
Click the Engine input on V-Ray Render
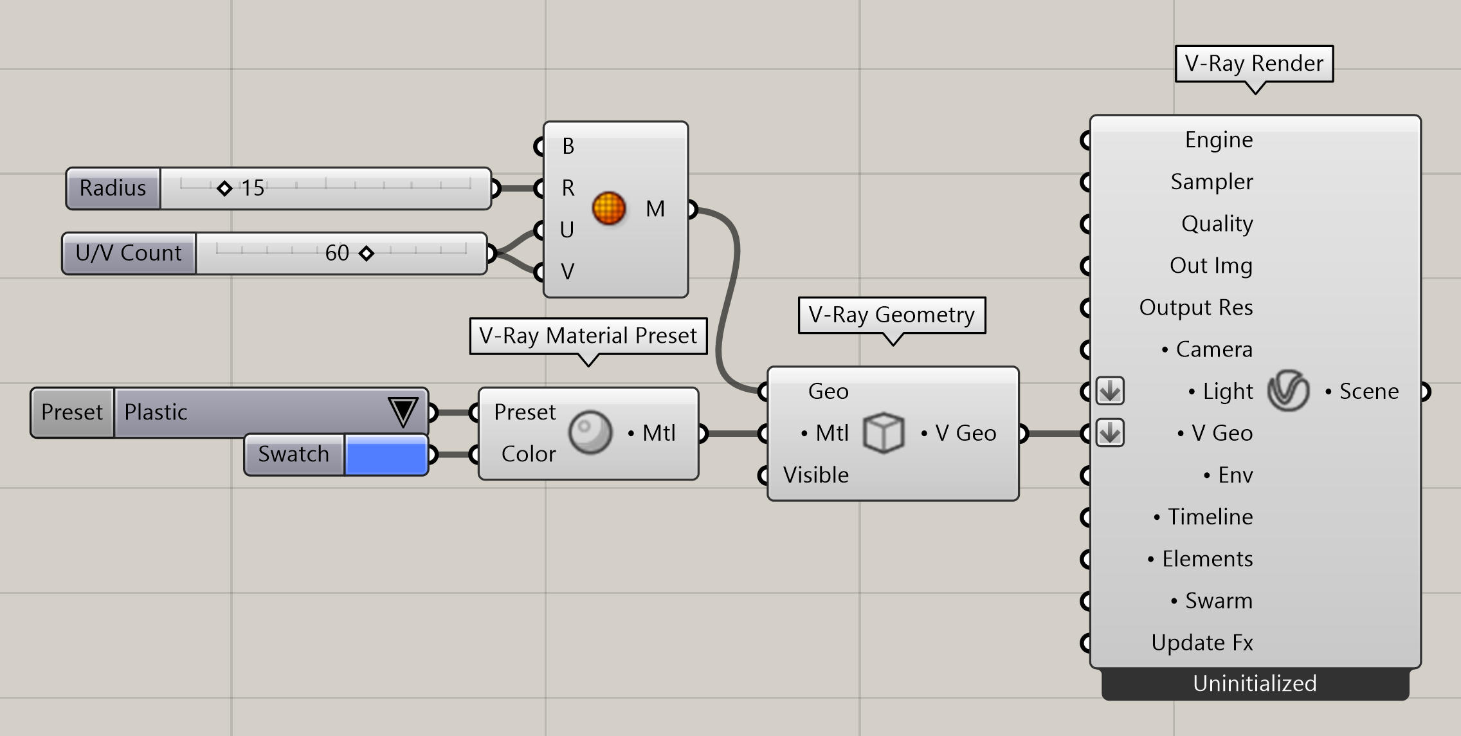[1219, 140]
